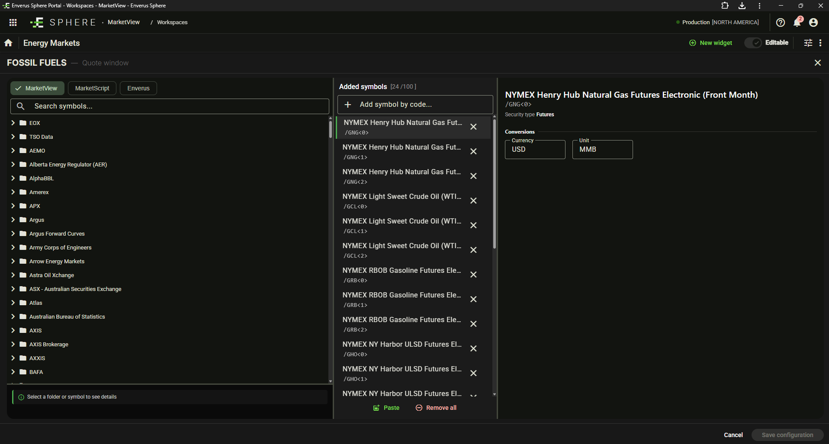Remove the /GRB<0> symbol
The width and height of the screenshot is (829, 444).
[473, 275]
